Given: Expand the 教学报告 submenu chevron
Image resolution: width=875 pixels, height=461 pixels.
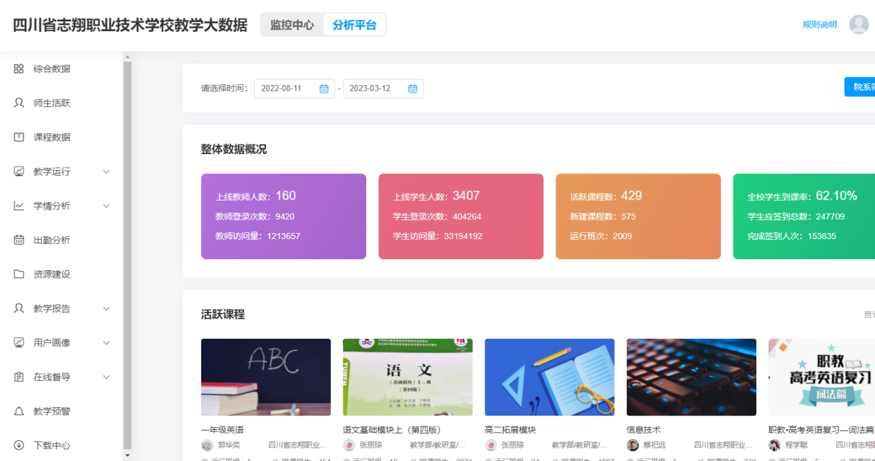Looking at the screenshot, I should pyautogui.click(x=106, y=308).
